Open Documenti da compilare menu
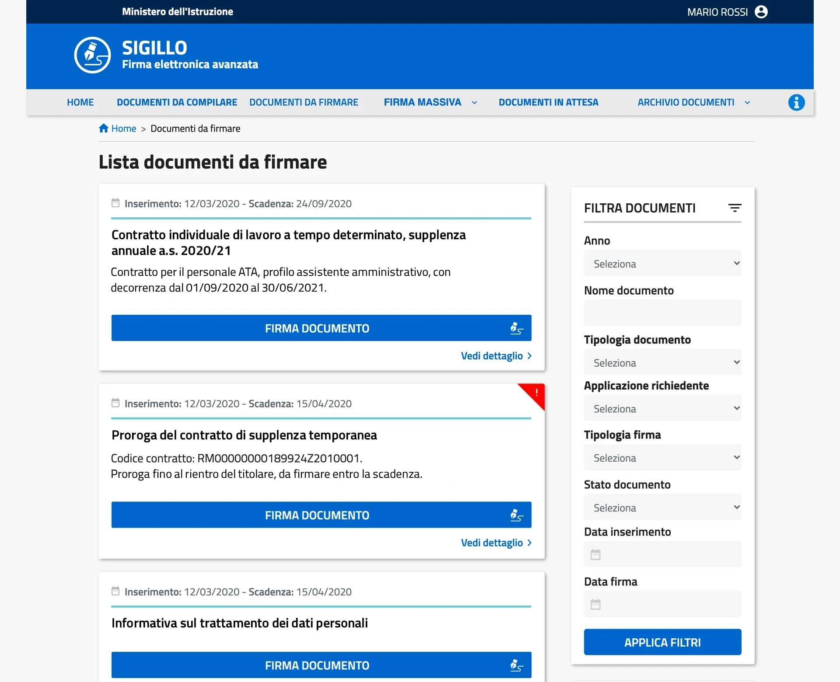 177,102
